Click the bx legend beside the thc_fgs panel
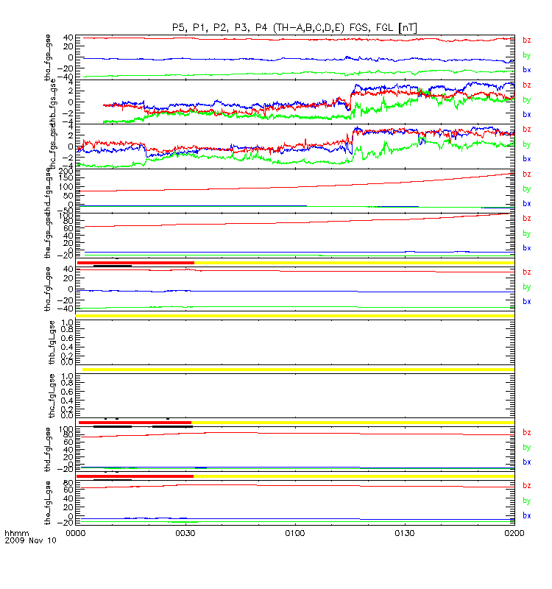 [527, 159]
